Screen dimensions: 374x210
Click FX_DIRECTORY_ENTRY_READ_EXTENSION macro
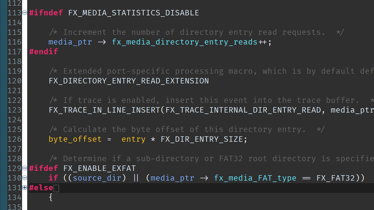(129, 81)
